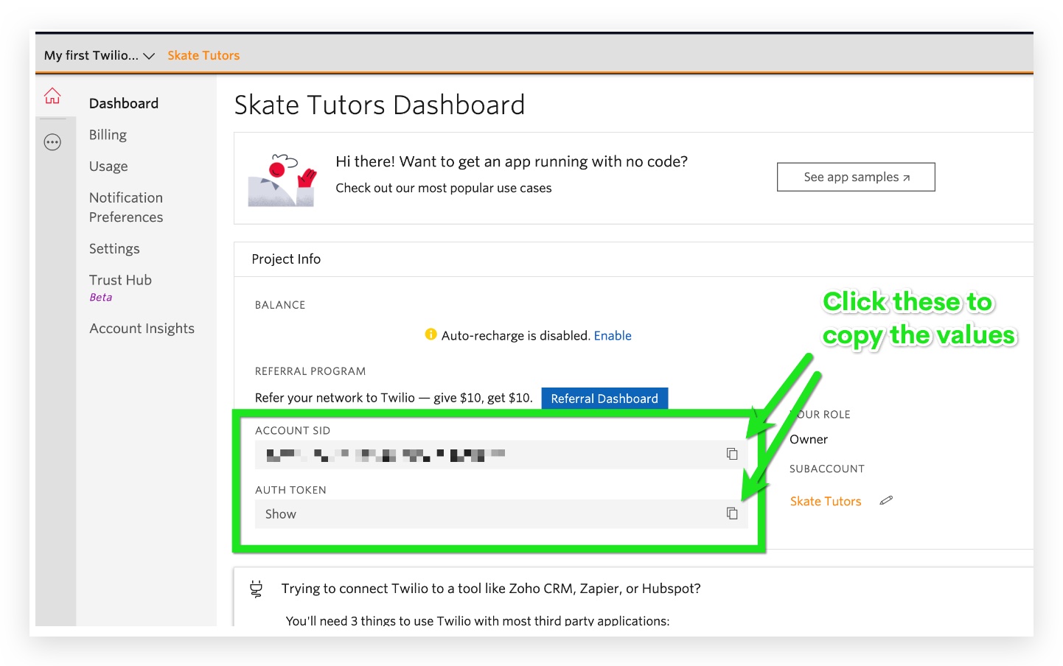Viewport: 1063px width, 666px height.
Task: Open Billing menu item
Action: point(108,135)
